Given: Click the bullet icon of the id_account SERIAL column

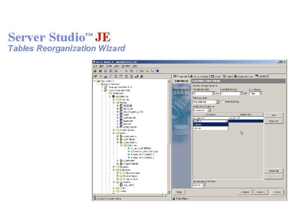Looking at the screenshot, I should click(129, 149).
